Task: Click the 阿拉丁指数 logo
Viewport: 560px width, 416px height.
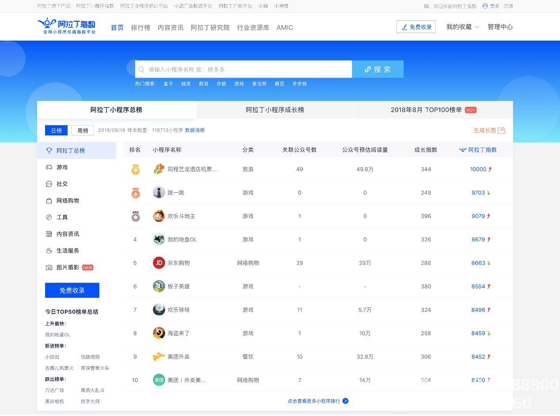Action: coord(66,26)
